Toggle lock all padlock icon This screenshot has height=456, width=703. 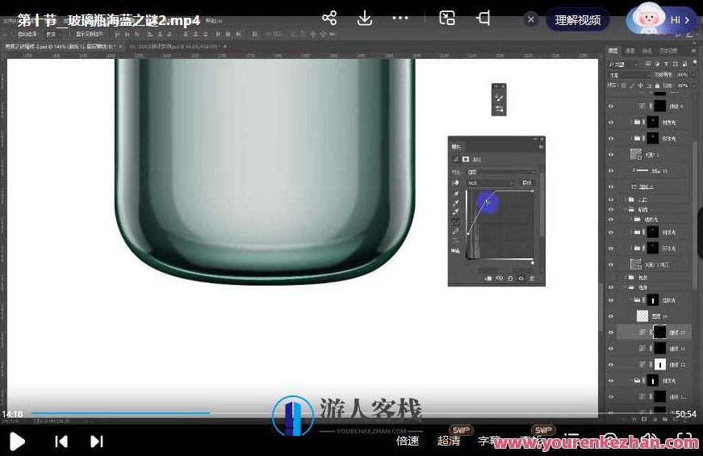point(657,86)
